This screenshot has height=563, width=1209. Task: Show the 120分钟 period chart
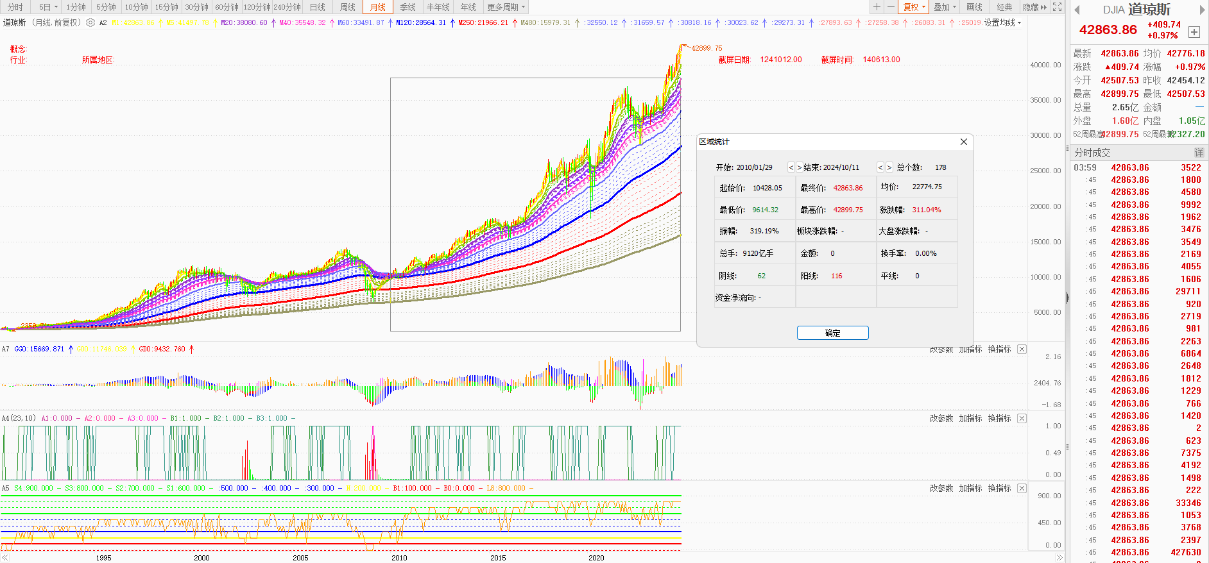click(x=257, y=7)
